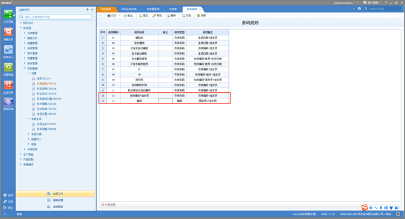Select the 基础设置 panel tab
This screenshot has width=405, height=219.
click(55, 200)
